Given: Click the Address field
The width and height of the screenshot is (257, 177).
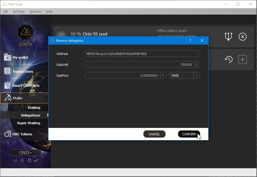Looking at the screenshot, I should click(142, 54).
